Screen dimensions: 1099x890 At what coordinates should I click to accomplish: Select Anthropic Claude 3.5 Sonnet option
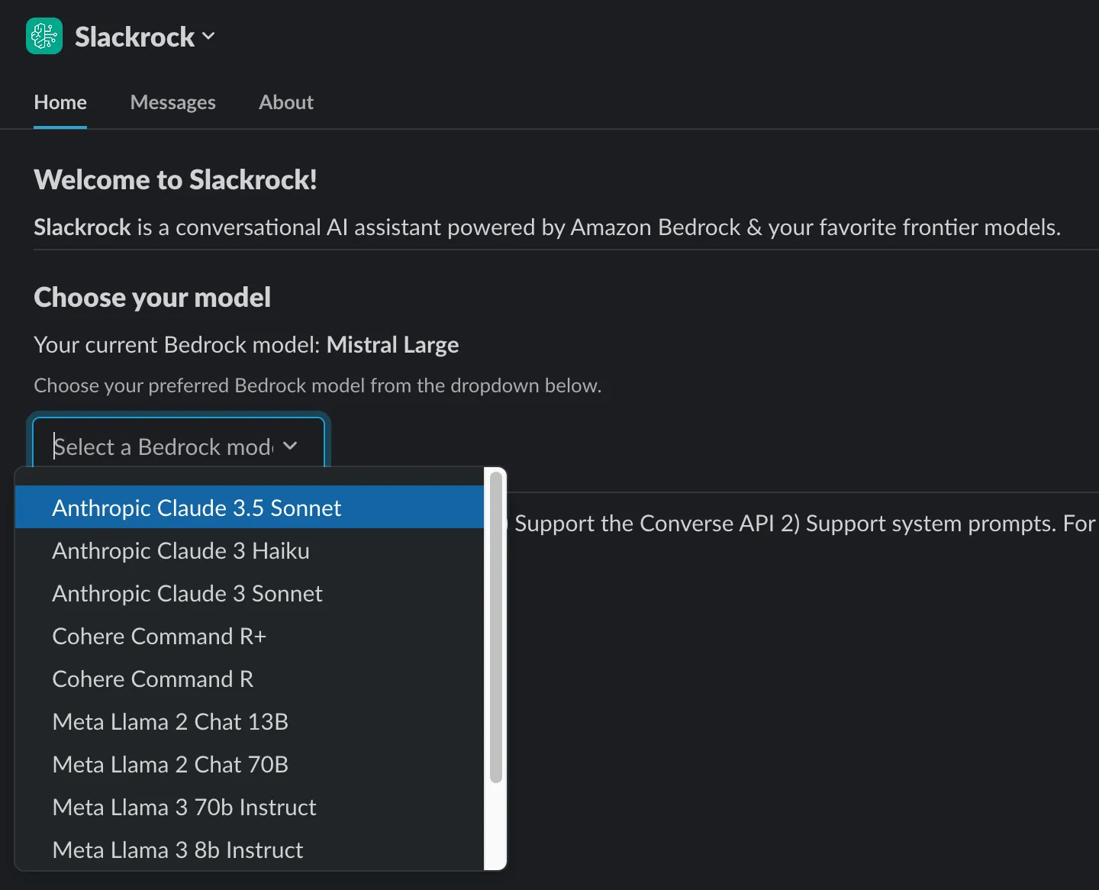coord(250,508)
